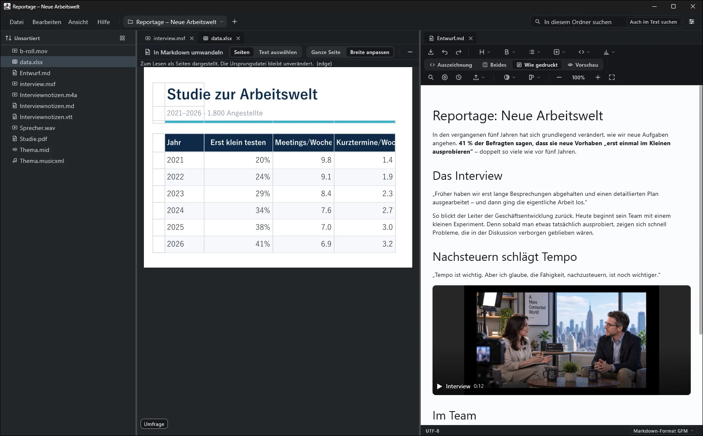703x436 pixels.
Task: Open the list style dropdown
Action: point(535,52)
